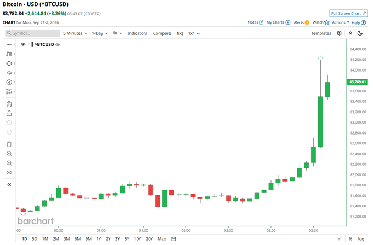
Task: Collapse bottom bar with double down chevron
Action: pyautogui.click(x=339, y=239)
